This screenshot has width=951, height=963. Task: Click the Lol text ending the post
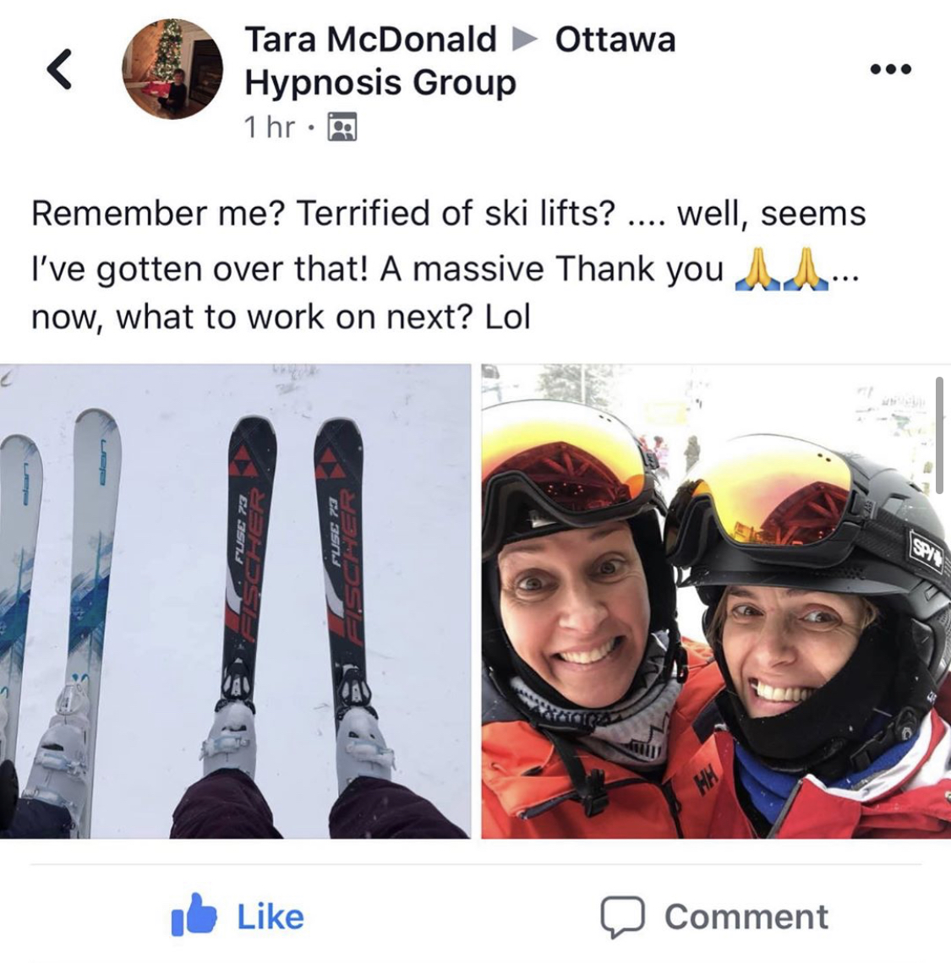(x=507, y=317)
